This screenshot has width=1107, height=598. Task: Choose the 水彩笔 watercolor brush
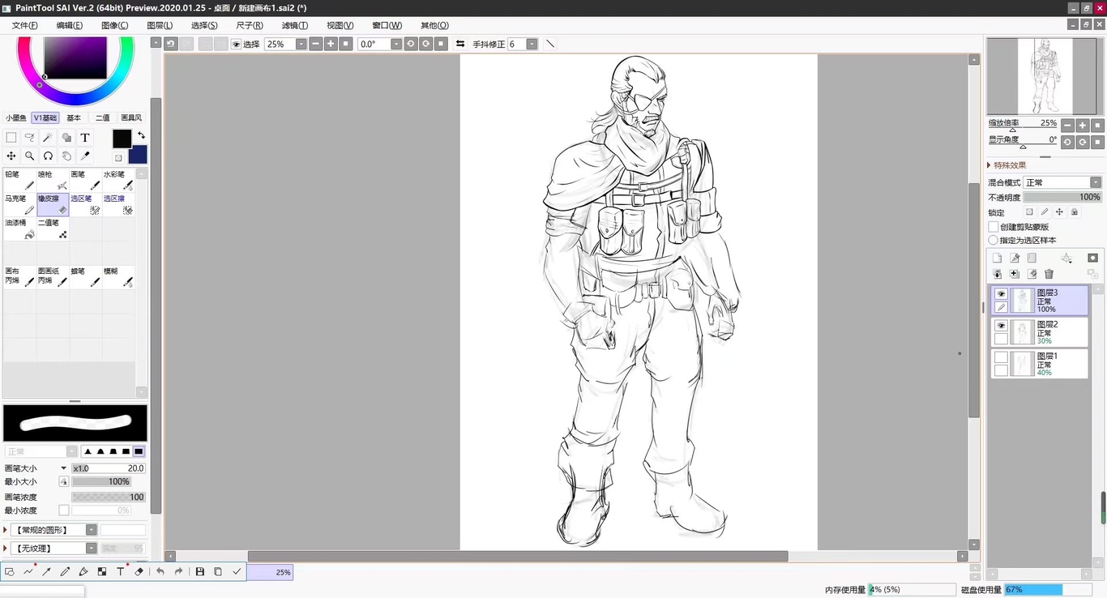pyautogui.click(x=118, y=180)
